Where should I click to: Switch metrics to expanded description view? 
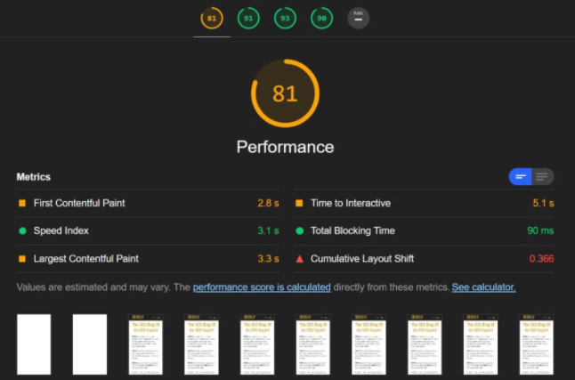[543, 177]
